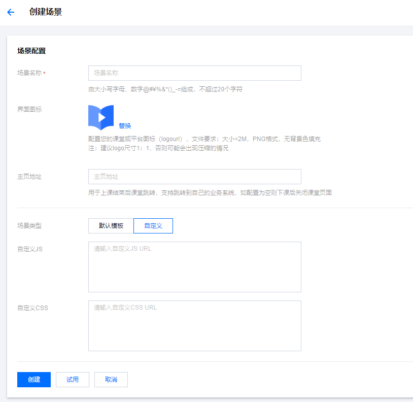
Task: Click the 界面图标 label
Action: [29, 109]
